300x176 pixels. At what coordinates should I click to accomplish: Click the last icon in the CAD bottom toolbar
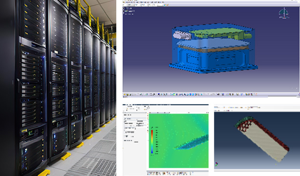click(256, 94)
